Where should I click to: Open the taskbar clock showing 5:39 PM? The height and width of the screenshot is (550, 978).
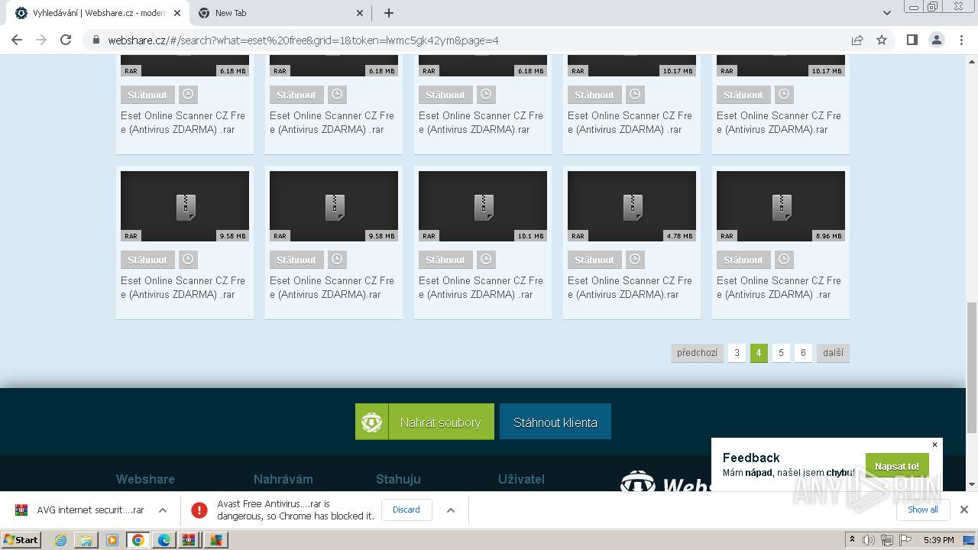[x=939, y=540]
